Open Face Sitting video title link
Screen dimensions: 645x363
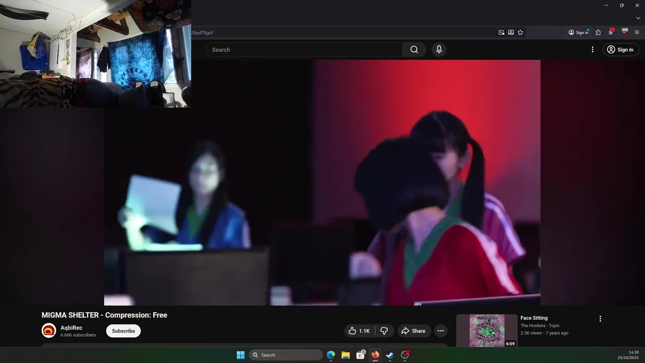(534, 318)
